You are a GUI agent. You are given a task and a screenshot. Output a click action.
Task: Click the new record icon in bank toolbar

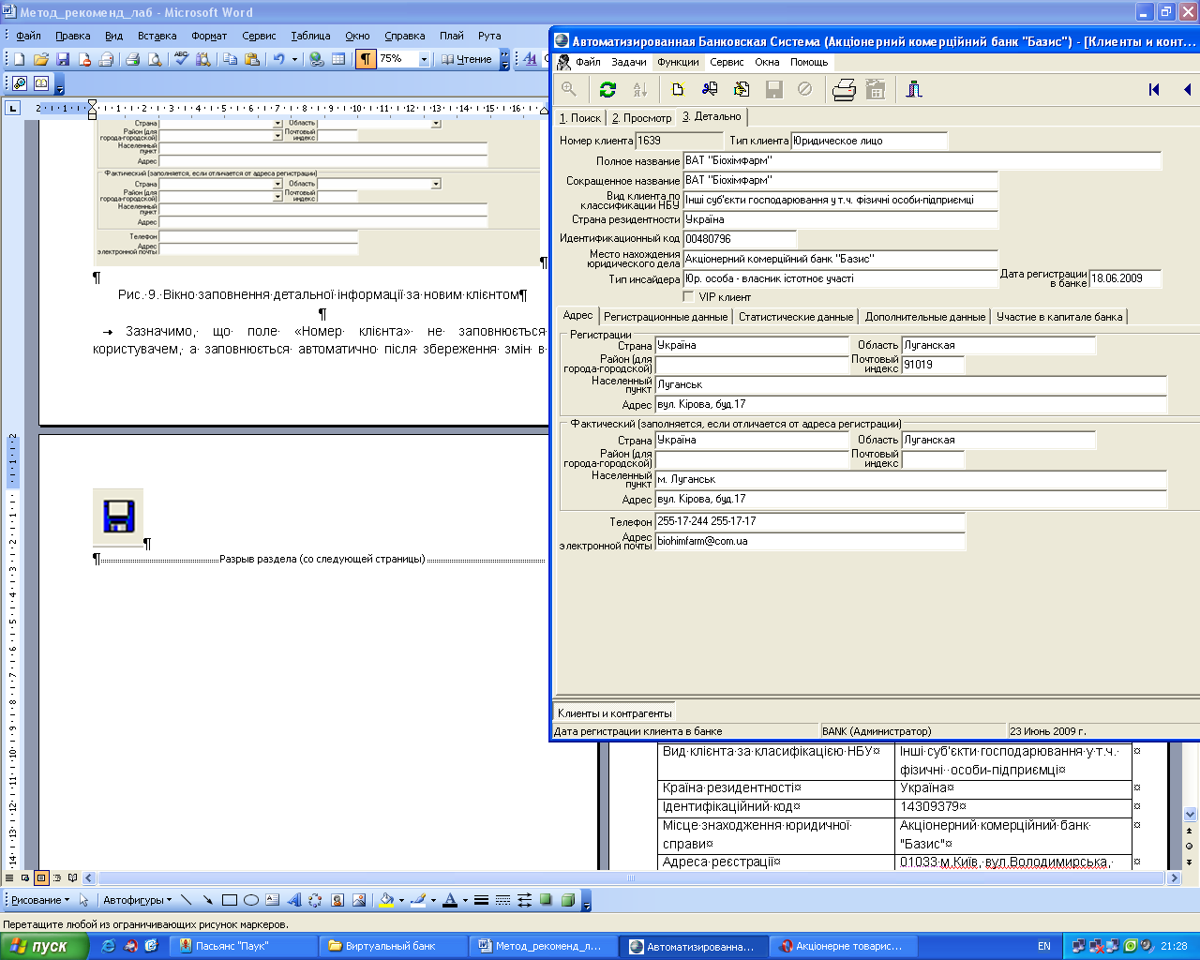coord(678,89)
